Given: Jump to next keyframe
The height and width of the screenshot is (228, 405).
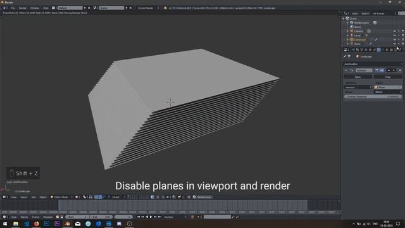Looking at the screenshot, I should point(155,217).
